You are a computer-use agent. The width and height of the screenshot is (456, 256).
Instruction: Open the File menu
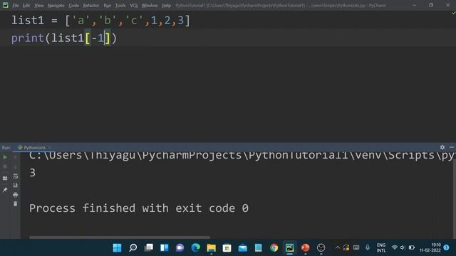pyautogui.click(x=16, y=6)
